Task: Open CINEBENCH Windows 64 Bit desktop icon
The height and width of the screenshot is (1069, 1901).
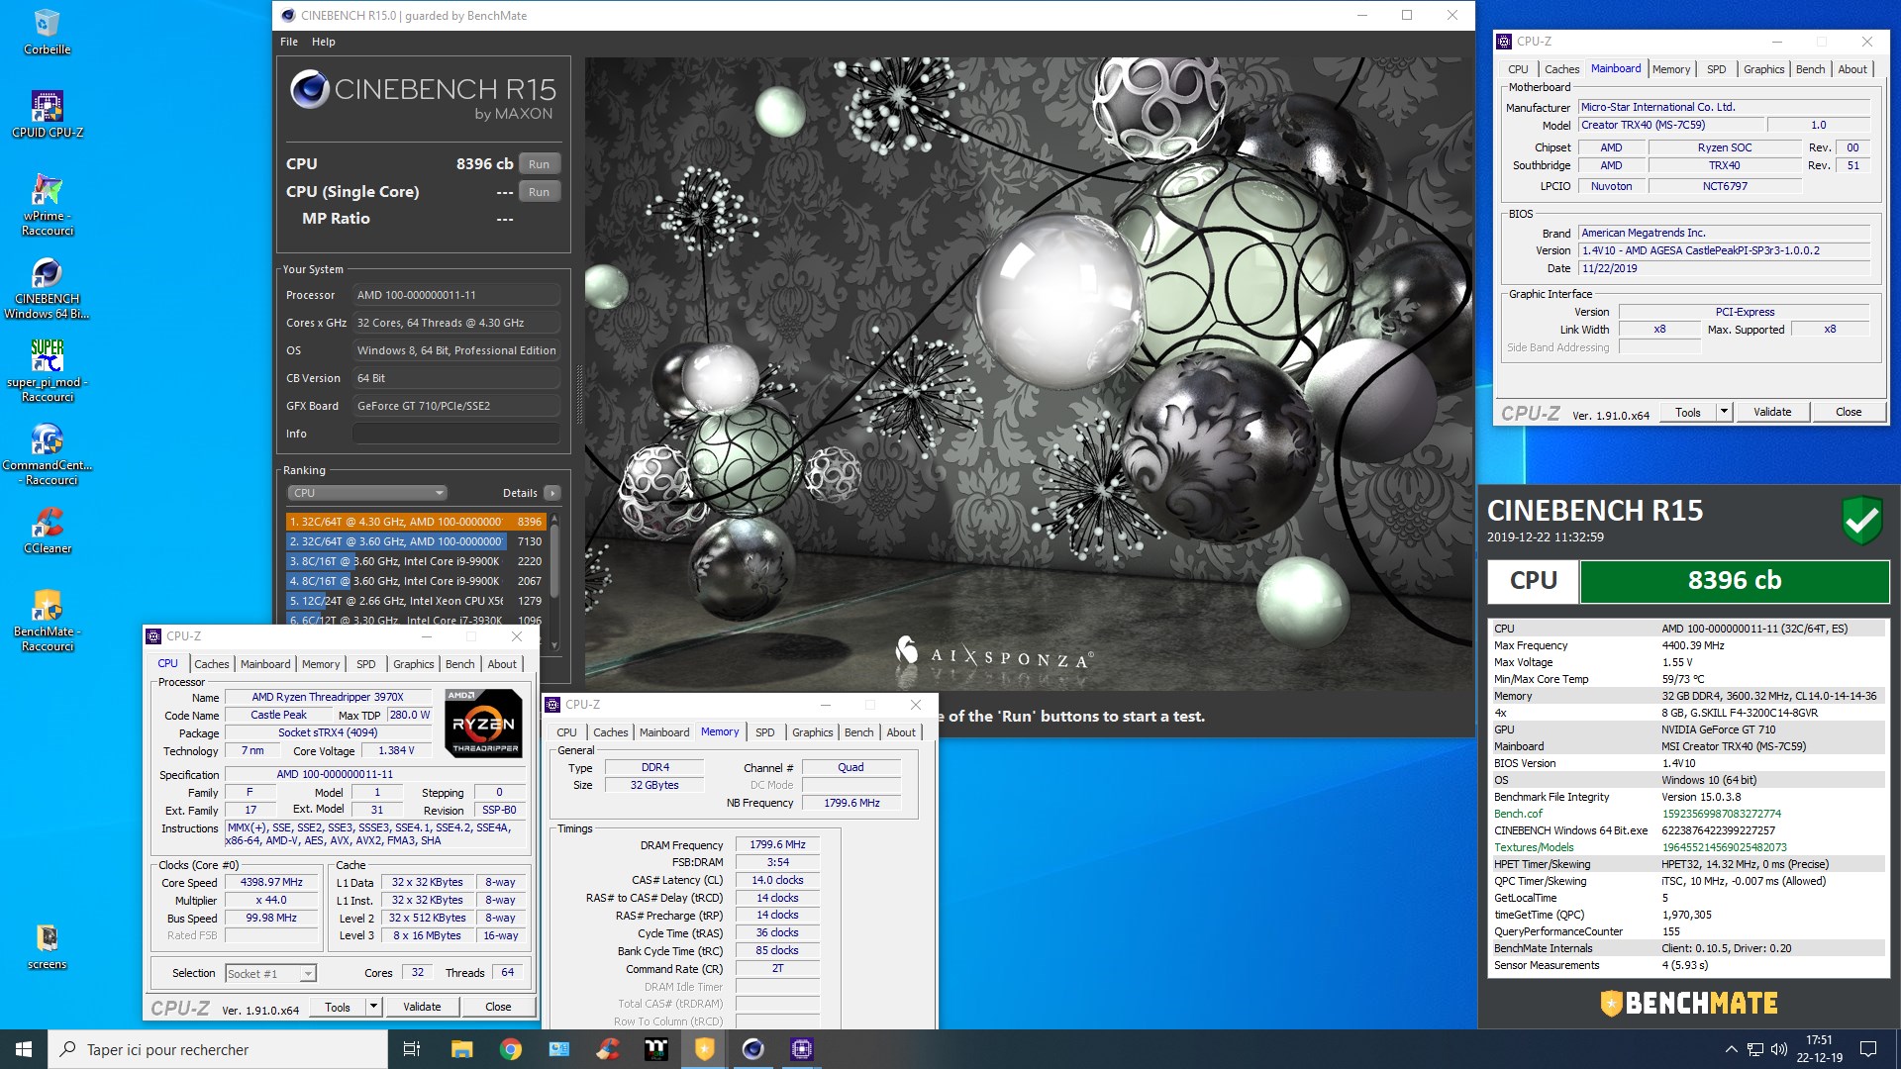Action: tap(47, 288)
